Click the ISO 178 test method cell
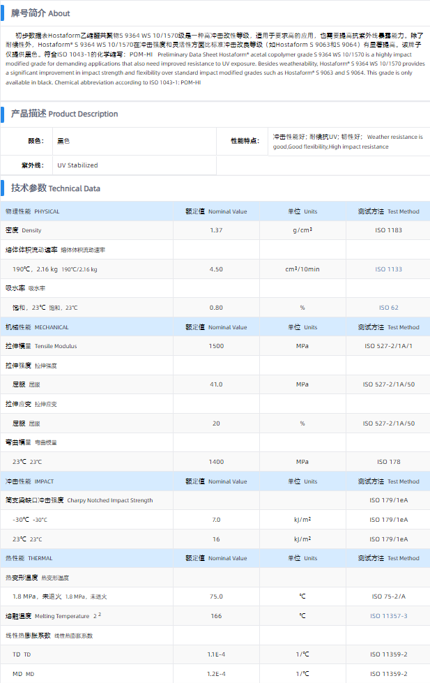430x683 pixels. (x=389, y=462)
